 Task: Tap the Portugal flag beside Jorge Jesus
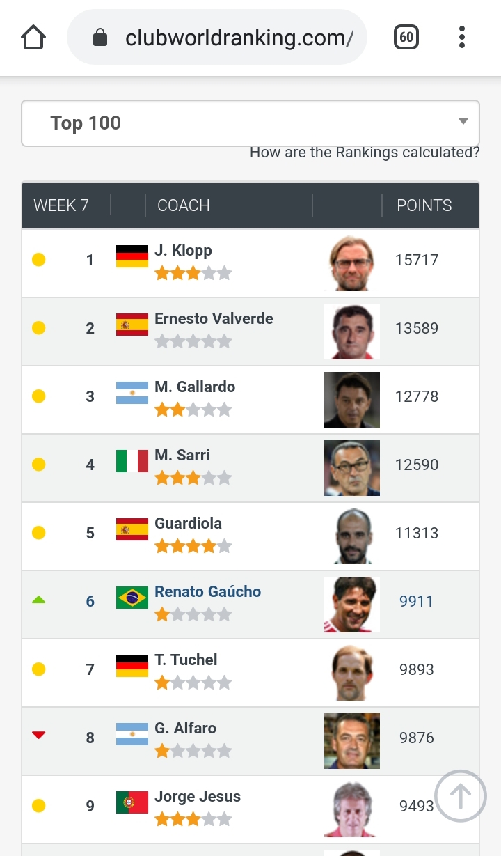point(132,802)
